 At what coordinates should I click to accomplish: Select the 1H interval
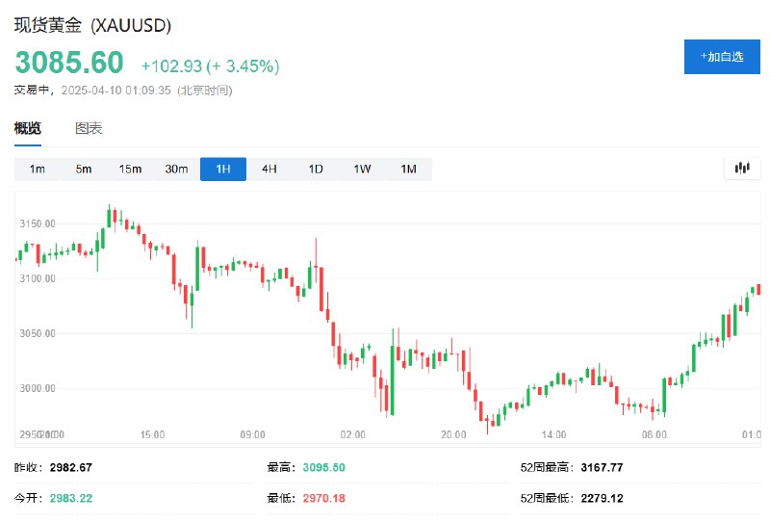point(223,170)
